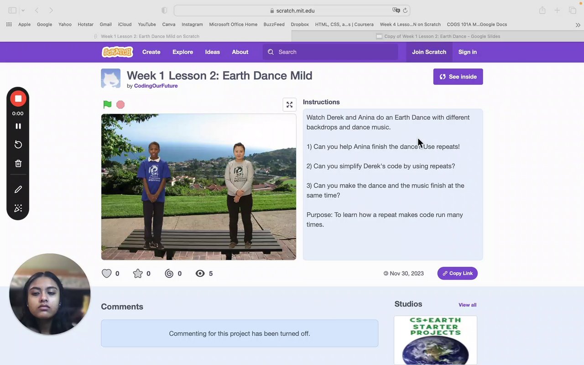Click the Scratch search field
This screenshot has width=584, height=365.
330,52
